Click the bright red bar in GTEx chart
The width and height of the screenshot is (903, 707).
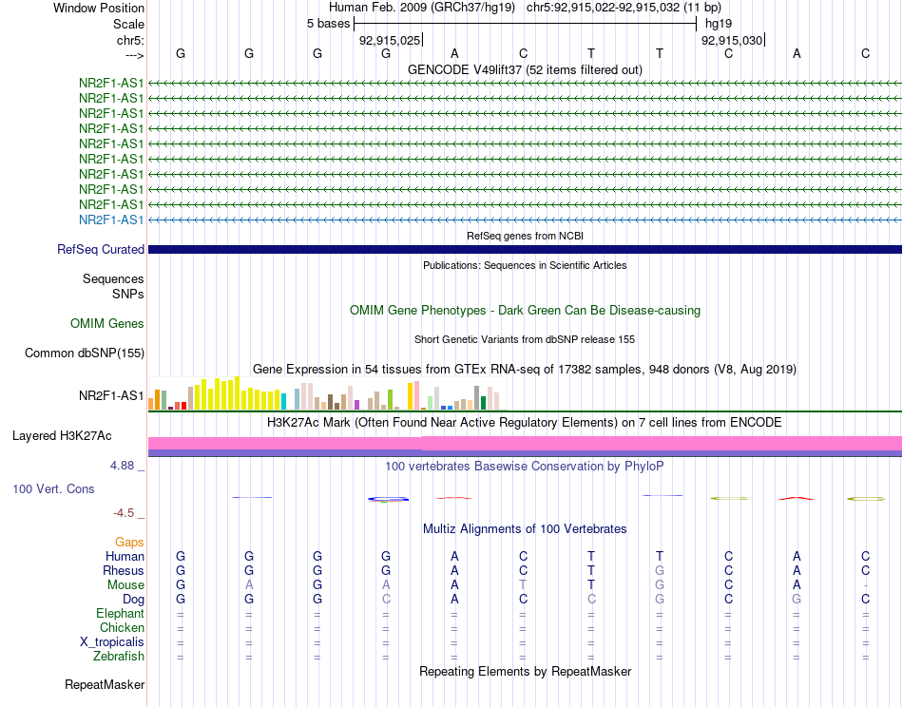pyautogui.click(x=183, y=406)
